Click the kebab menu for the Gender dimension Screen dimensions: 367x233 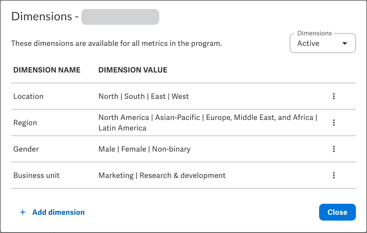pyautogui.click(x=334, y=149)
